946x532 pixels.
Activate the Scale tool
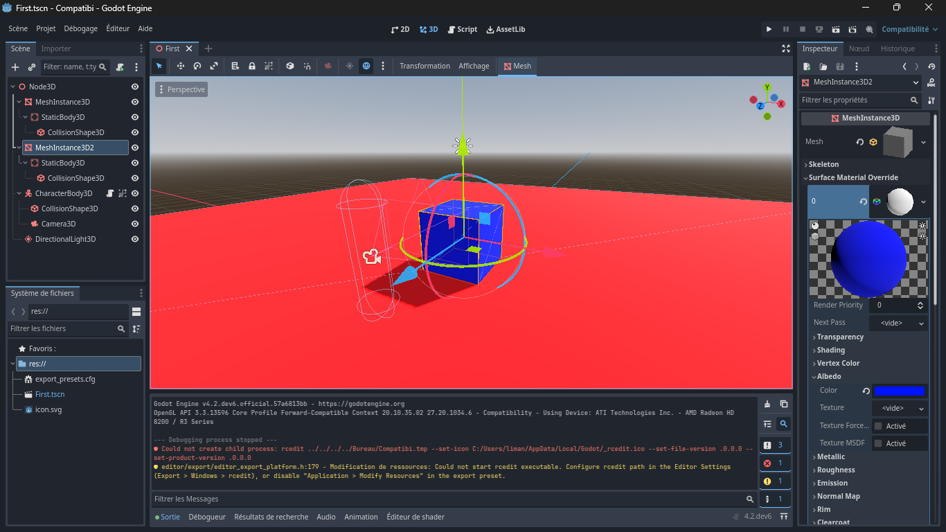pos(214,66)
